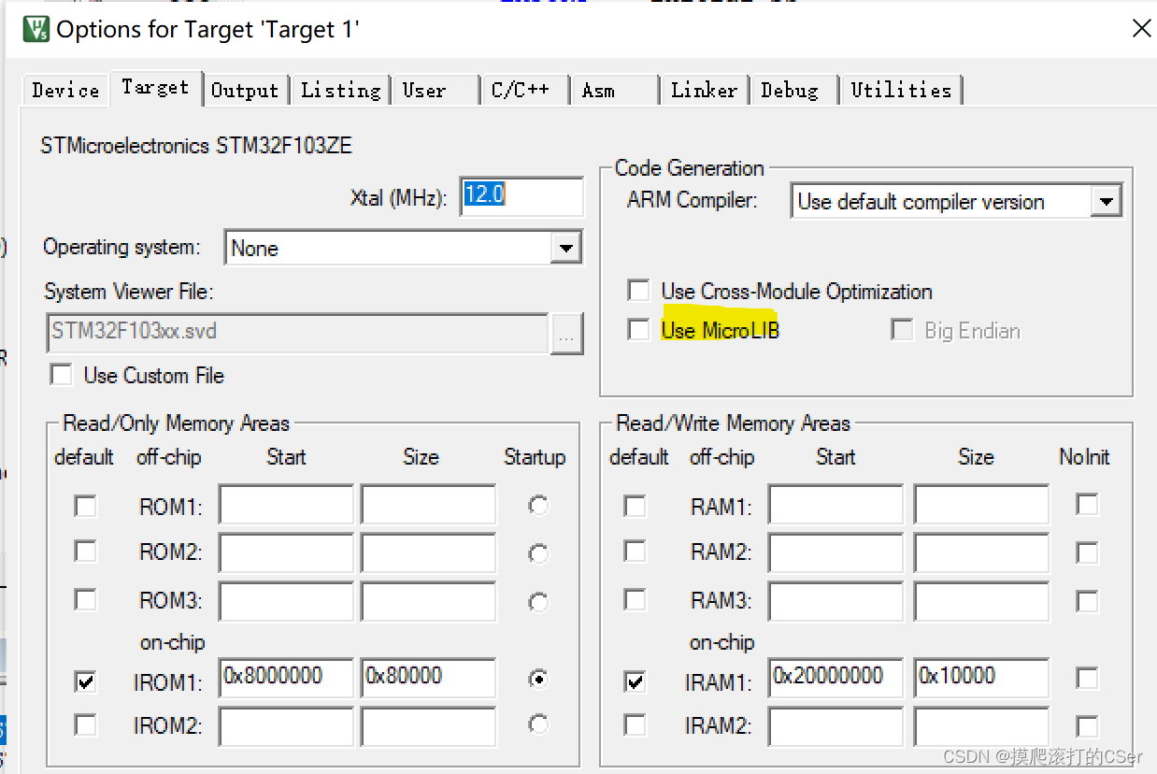
Task: Click the ROM2 Start field
Action: click(x=287, y=552)
